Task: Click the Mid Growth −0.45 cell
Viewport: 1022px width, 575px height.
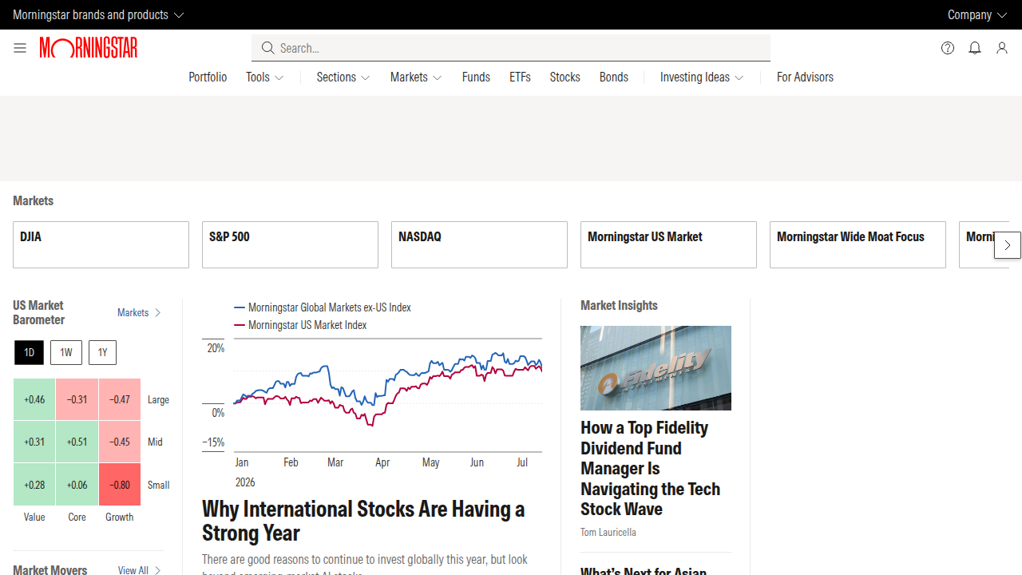Action: click(x=120, y=442)
